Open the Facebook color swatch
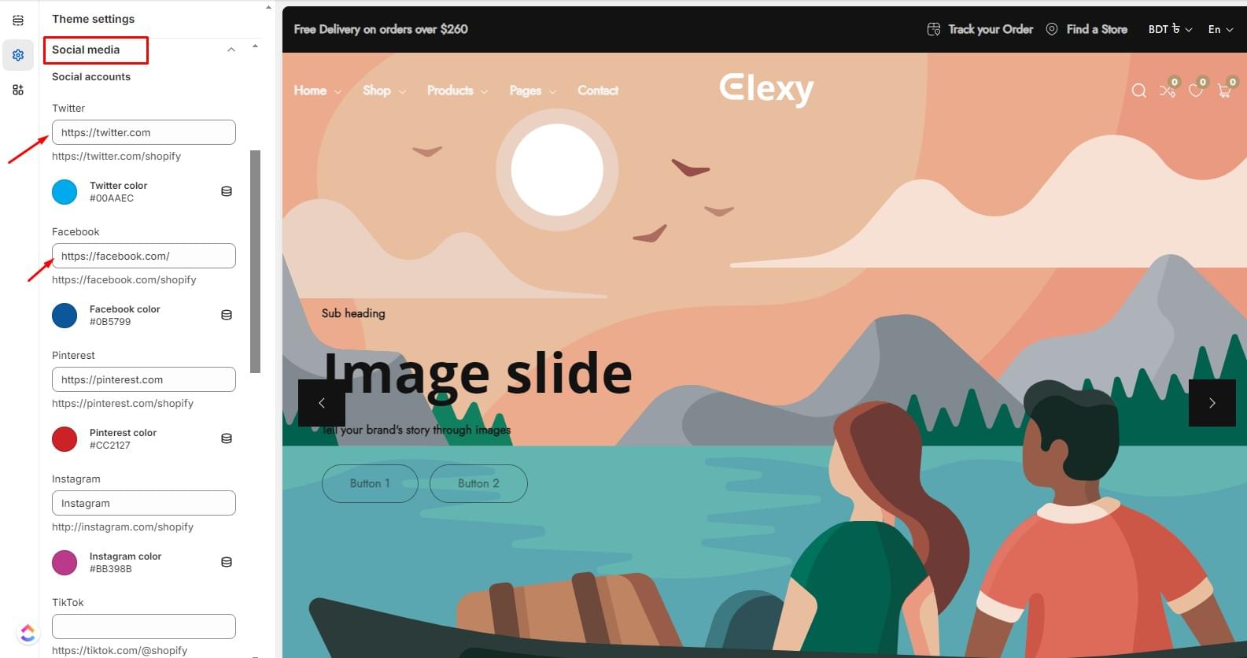The width and height of the screenshot is (1247, 658). [65, 315]
